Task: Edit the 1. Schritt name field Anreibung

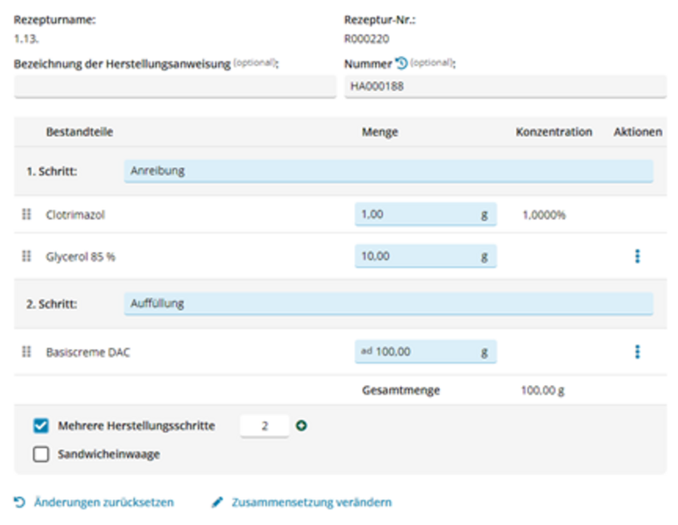Action: [388, 171]
